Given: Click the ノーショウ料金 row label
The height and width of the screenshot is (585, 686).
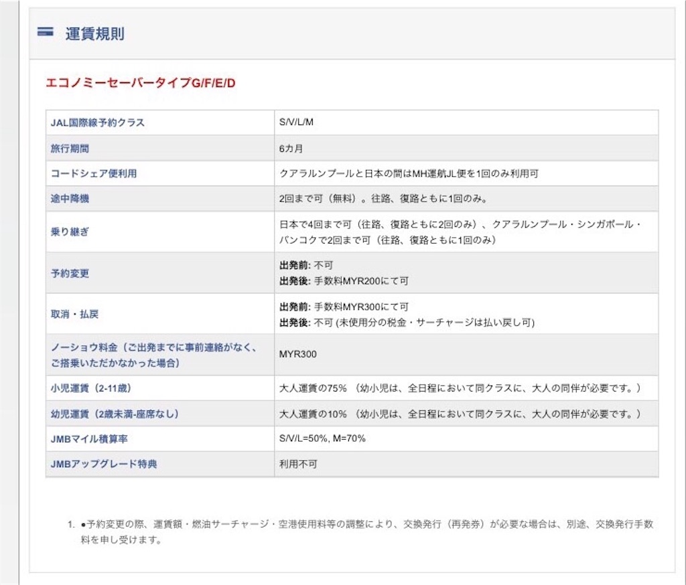Looking at the screenshot, I should pos(154,355).
